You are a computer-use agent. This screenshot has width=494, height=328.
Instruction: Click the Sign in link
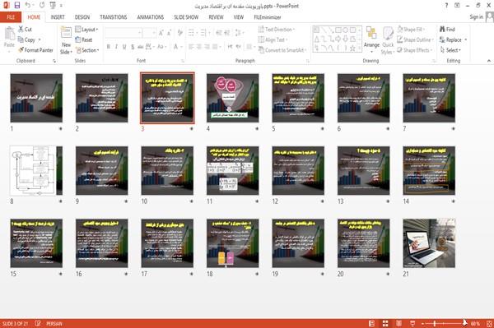476,17
